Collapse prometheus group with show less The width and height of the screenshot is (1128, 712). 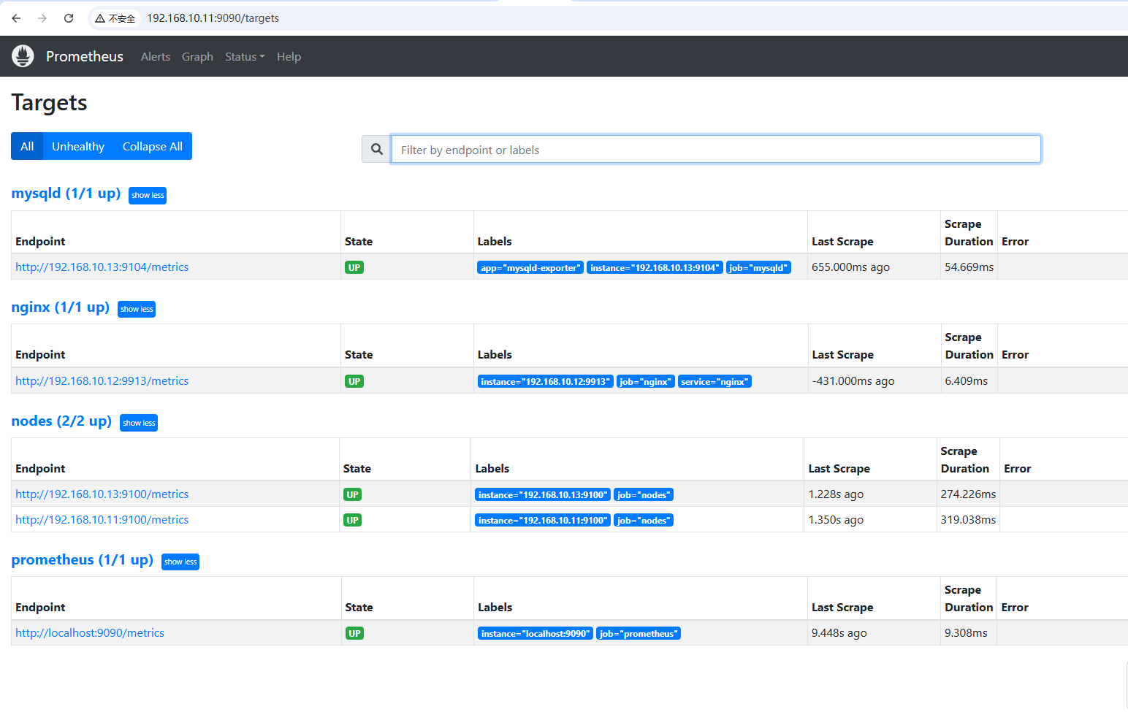coord(180,562)
